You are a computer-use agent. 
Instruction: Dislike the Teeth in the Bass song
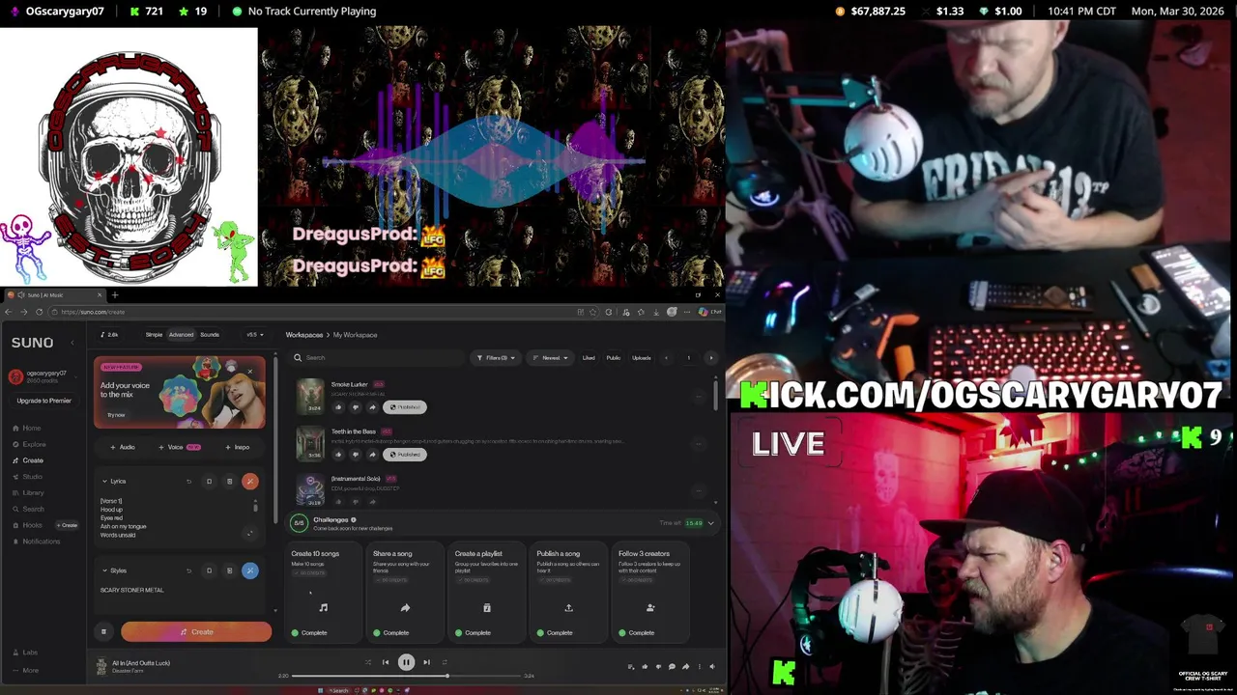[x=355, y=455]
